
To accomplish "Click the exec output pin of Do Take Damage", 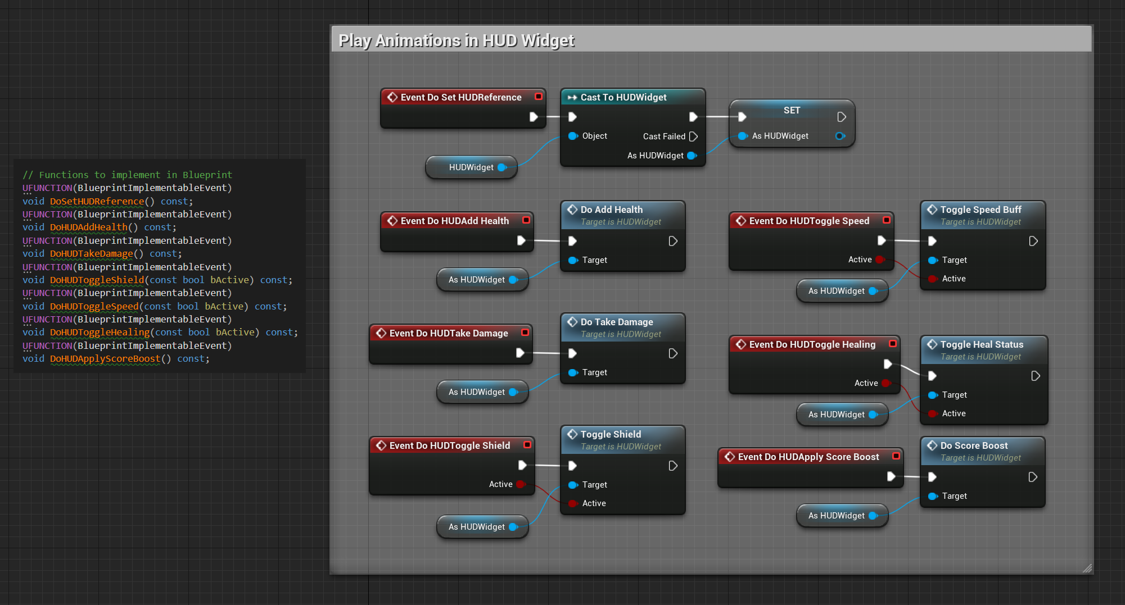I will pyautogui.click(x=673, y=353).
